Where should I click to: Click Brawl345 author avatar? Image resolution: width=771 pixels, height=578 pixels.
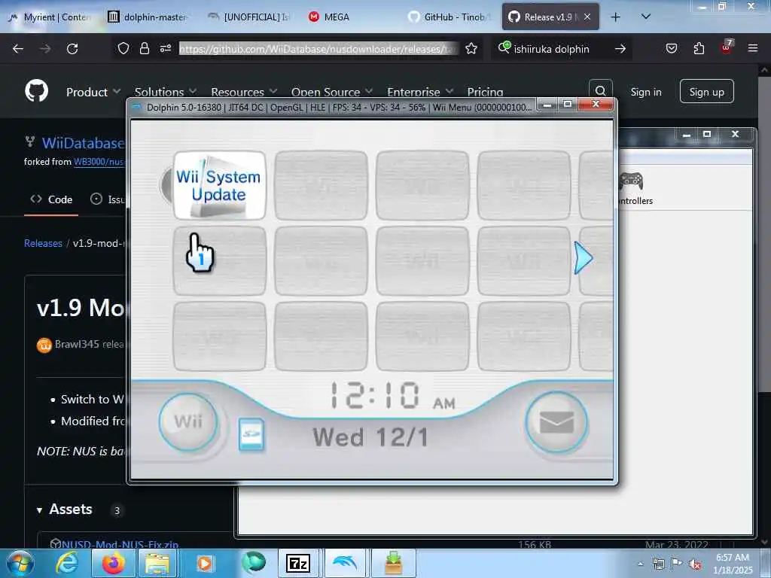(44, 345)
